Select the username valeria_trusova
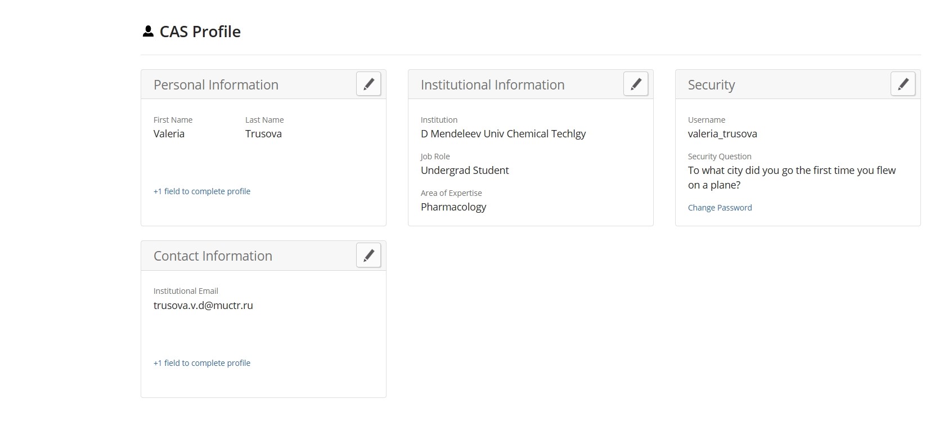Viewport: 930px width, 434px height. pos(722,134)
